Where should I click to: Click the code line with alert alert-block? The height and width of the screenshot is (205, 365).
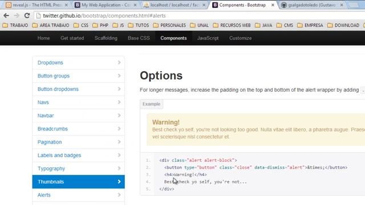click(x=198, y=160)
